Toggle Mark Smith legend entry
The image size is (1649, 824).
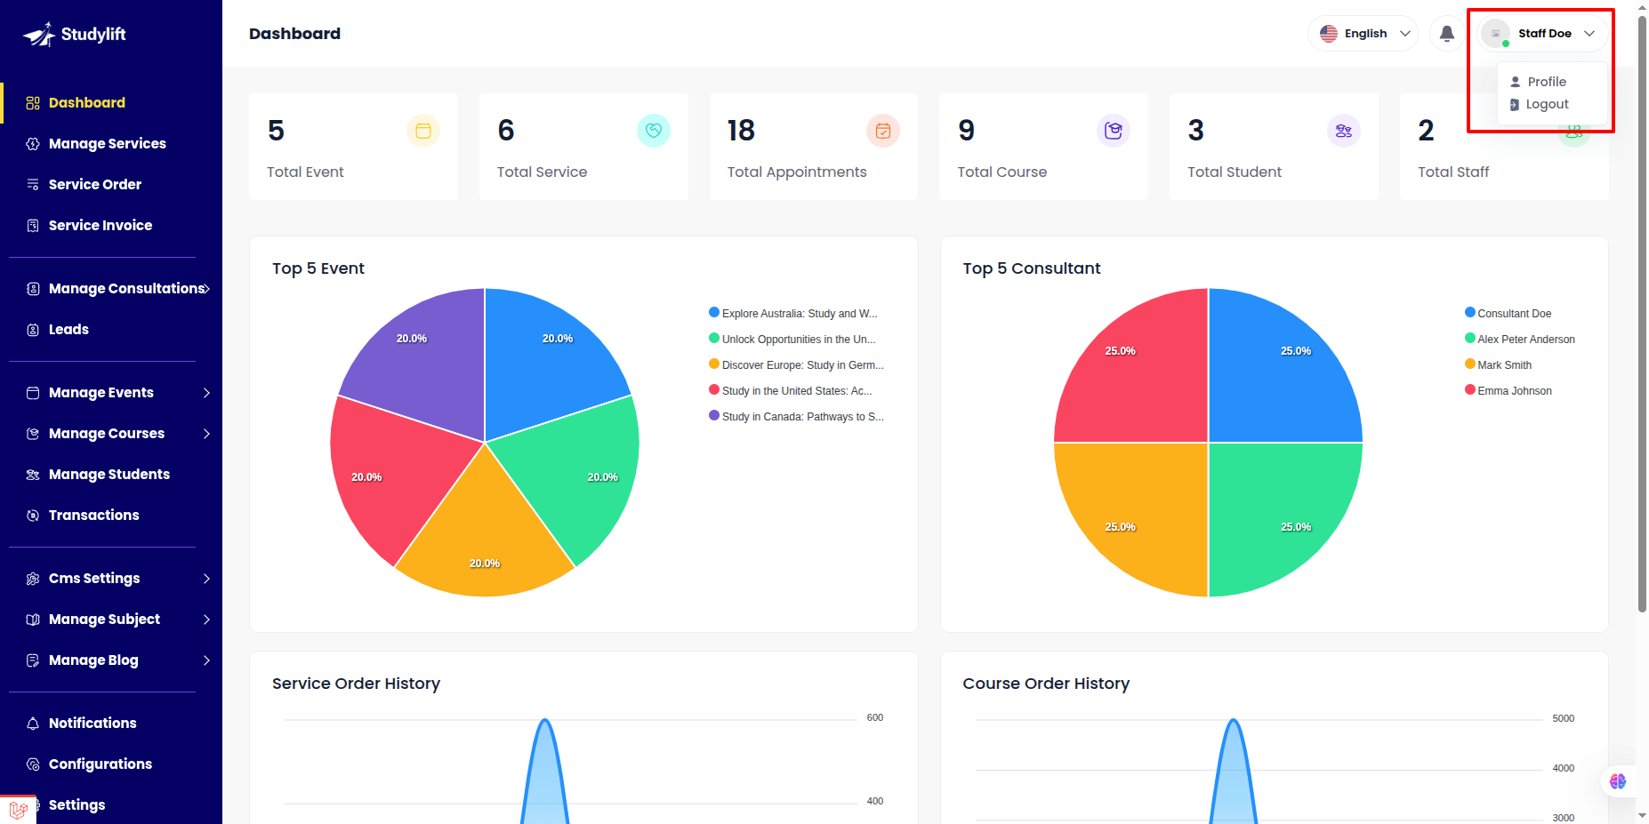tap(1498, 364)
